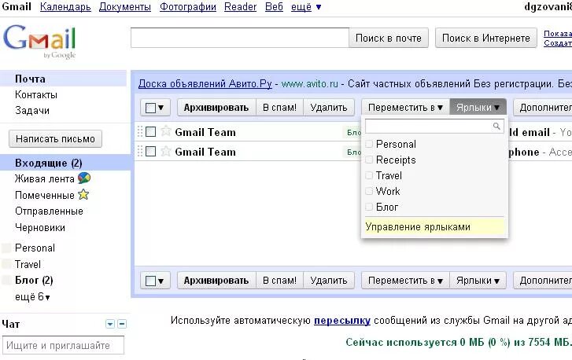Star the first Gmail Team message
The image size is (572, 360).
pos(166,130)
